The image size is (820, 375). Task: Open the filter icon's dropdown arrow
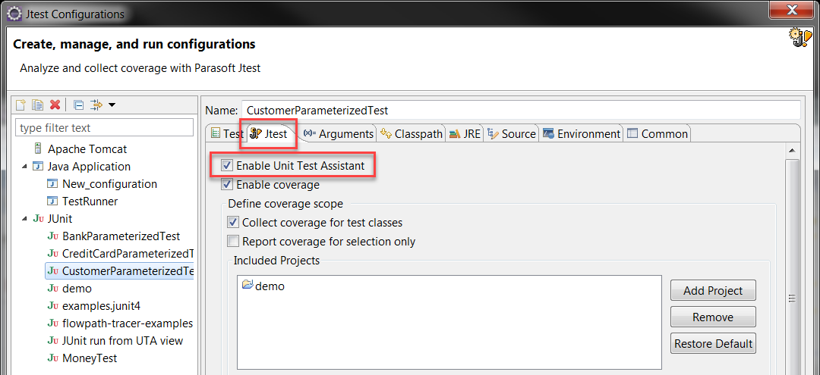pyautogui.click(x=112, y=105)
